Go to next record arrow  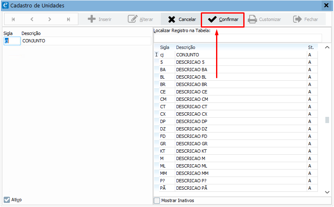point(50,19)
